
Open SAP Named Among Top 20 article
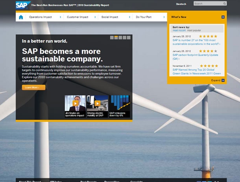(197, 72)
